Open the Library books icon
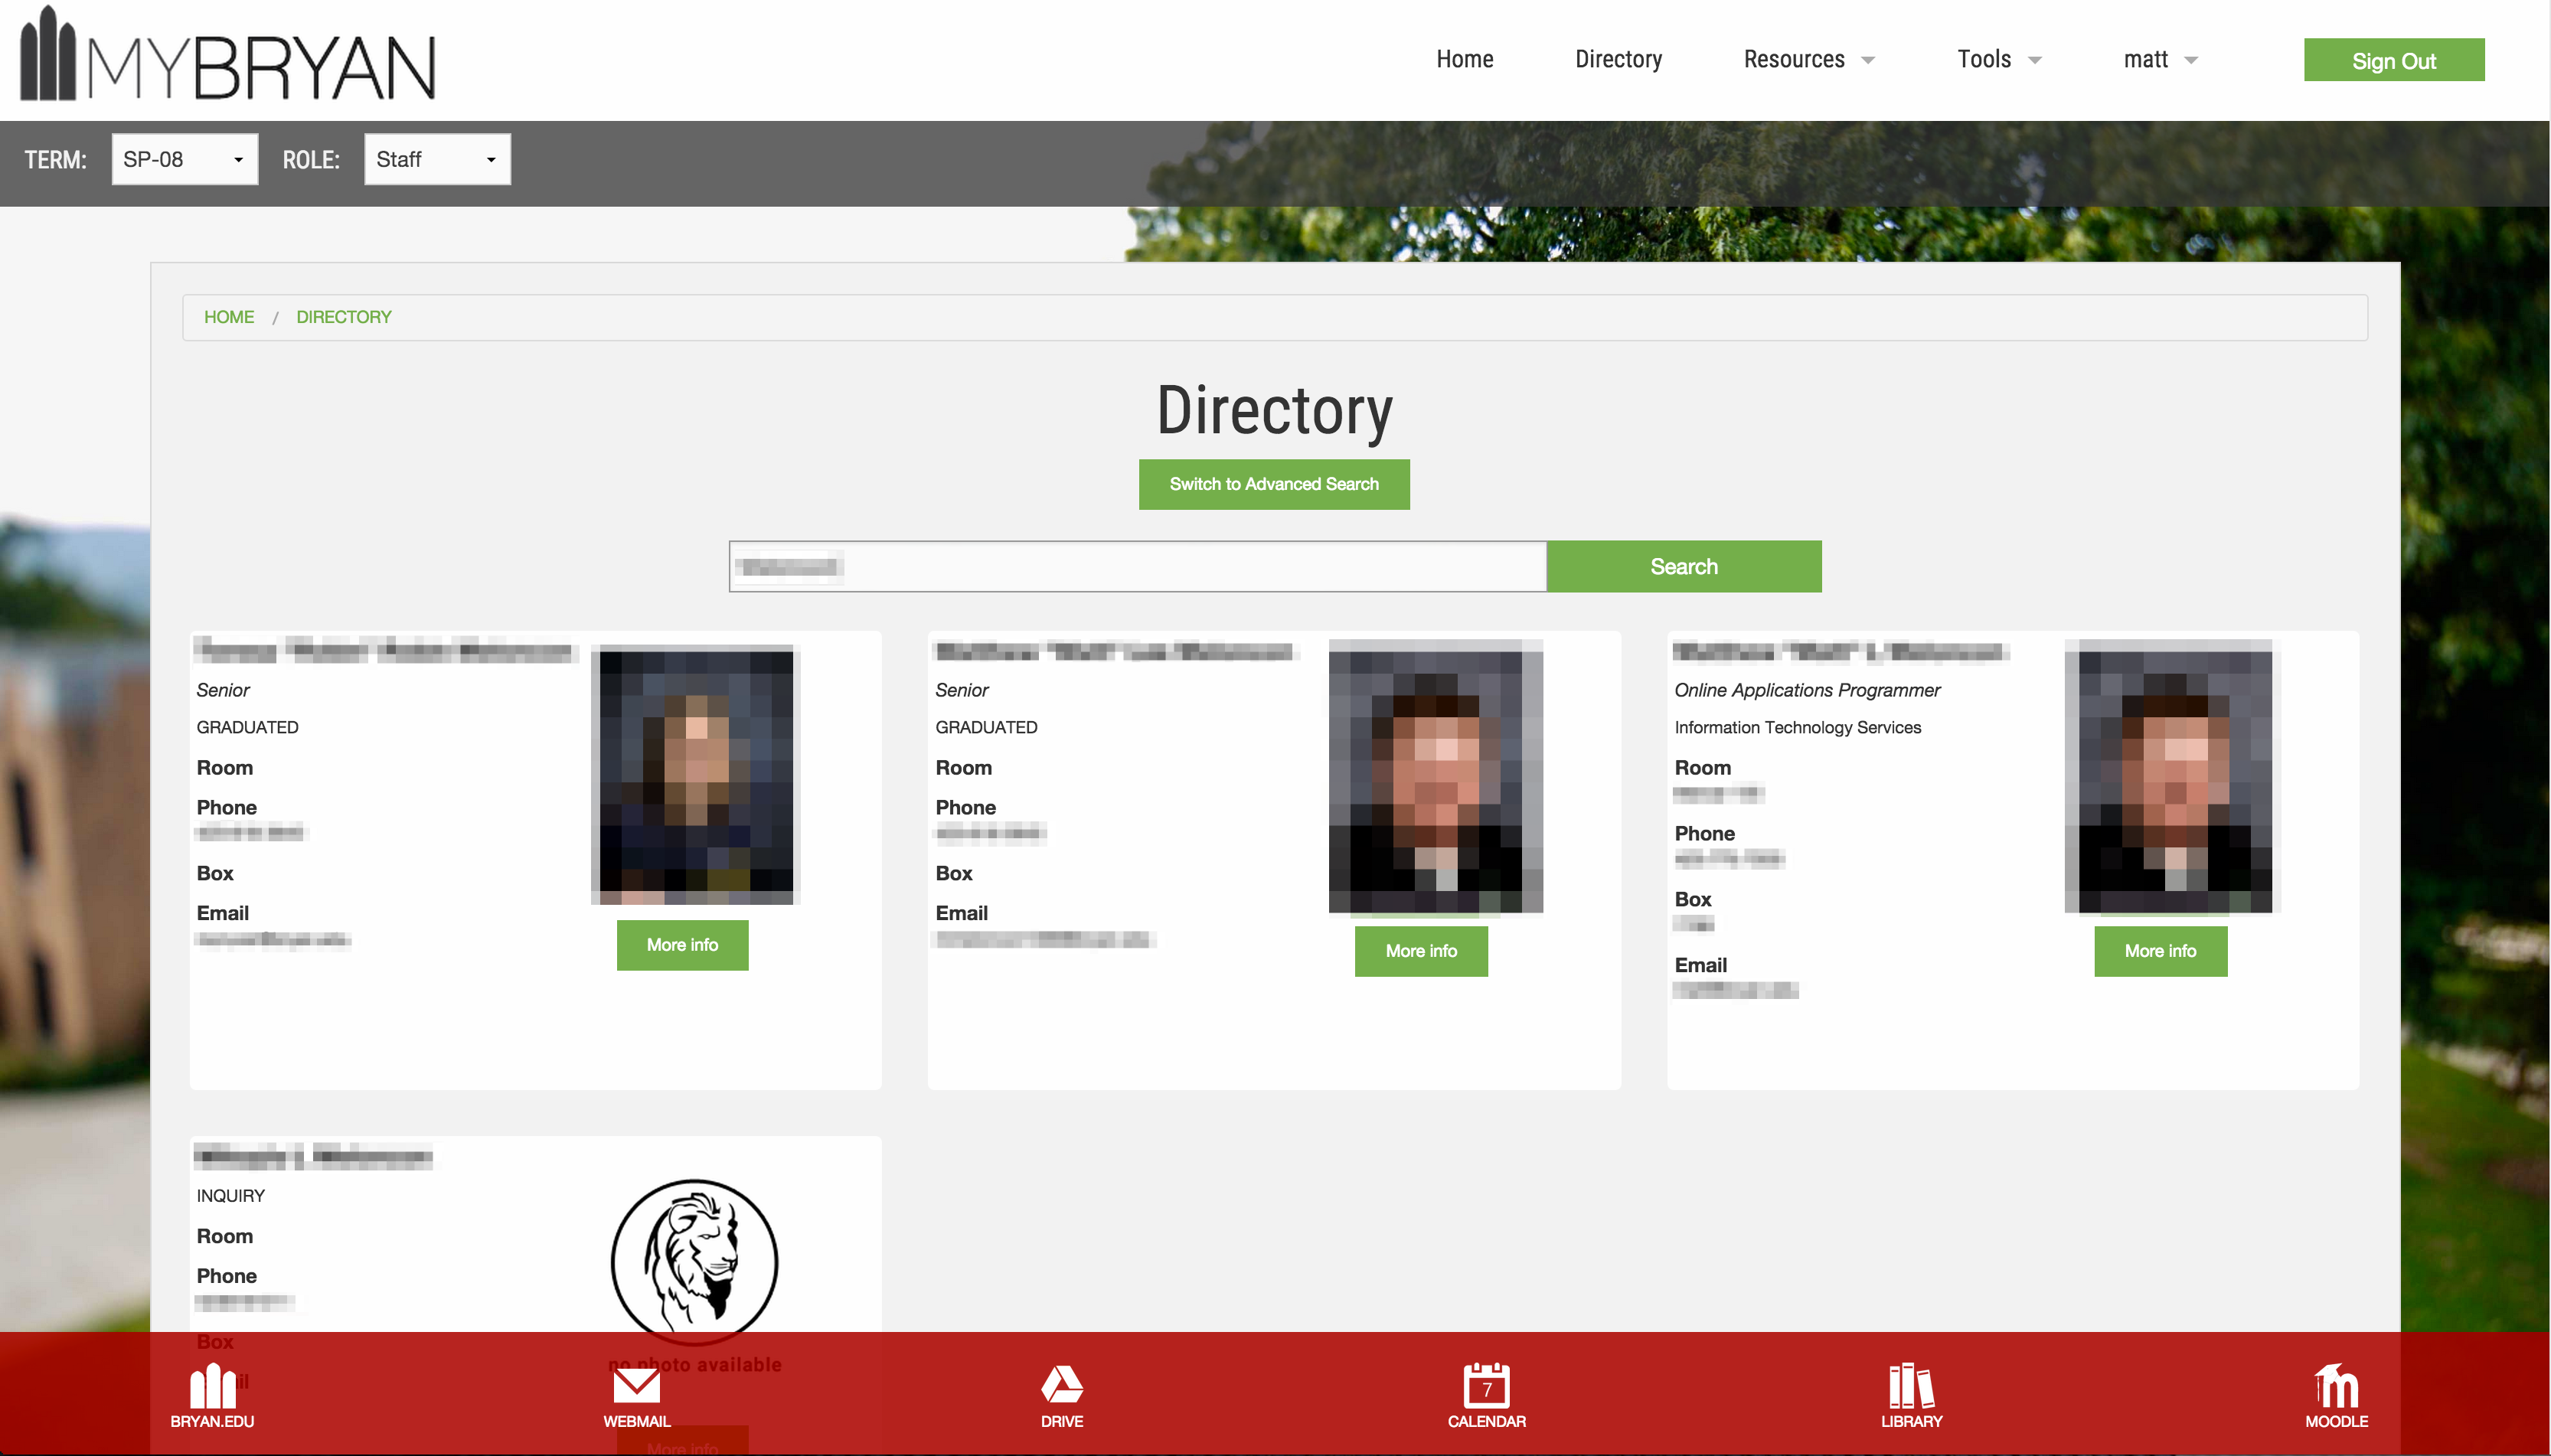Viewport: 2551px width, 1456px height. click(1911, 1396)
